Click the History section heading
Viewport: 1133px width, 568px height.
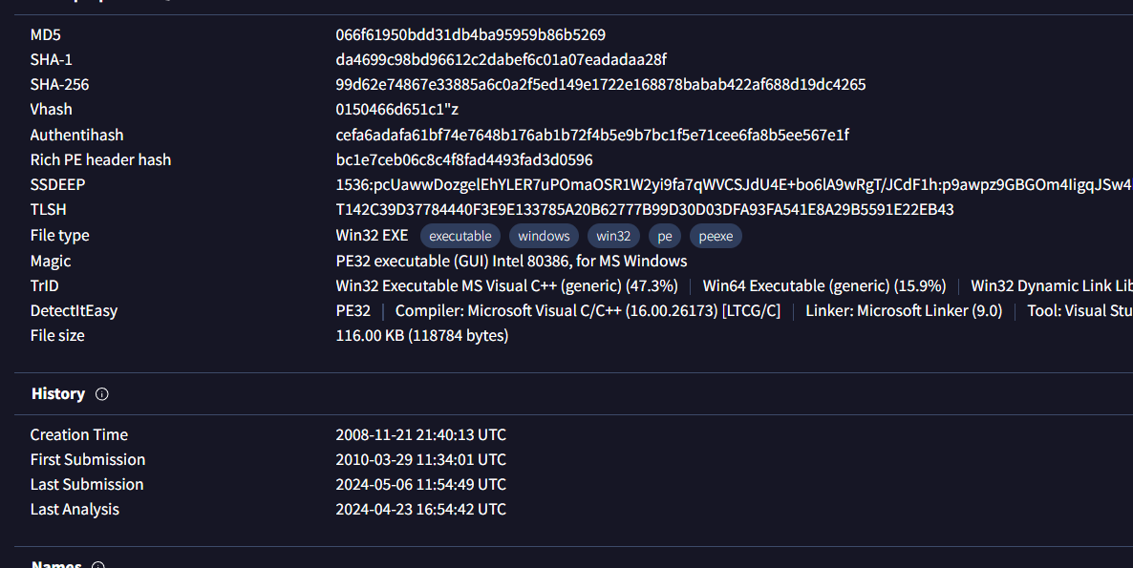pos(58,394)
